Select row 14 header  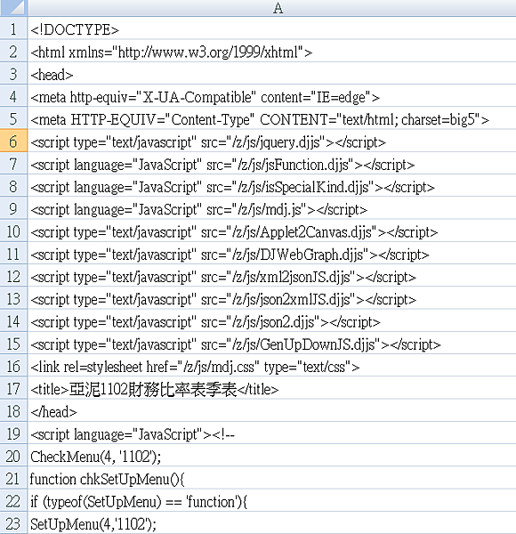pos(13,320)
